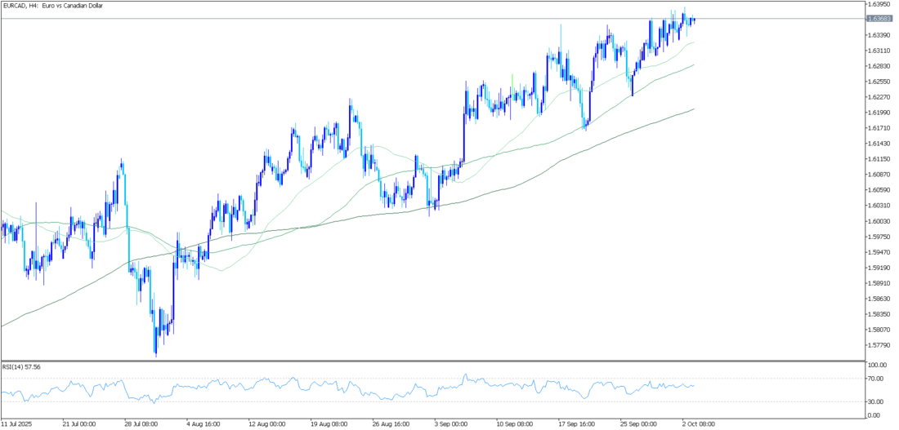Click the RSI 30.00 level label

coord(878,401)
